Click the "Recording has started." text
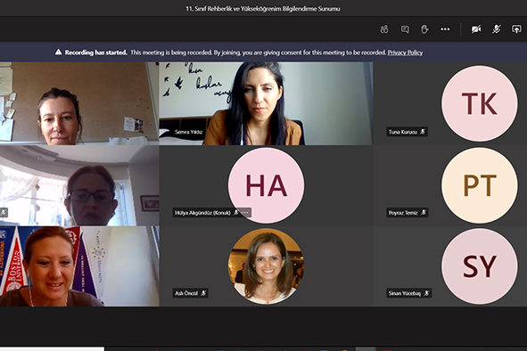The height and width of the screenshot is (351, 527). tap(95, 53)
